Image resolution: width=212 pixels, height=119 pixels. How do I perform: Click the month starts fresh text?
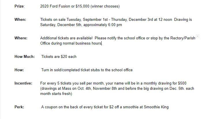pos(56,94)
